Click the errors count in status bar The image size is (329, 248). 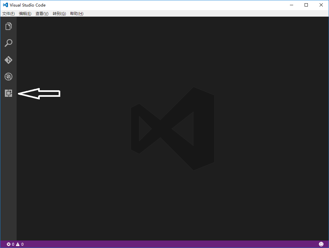click(10, 244)
